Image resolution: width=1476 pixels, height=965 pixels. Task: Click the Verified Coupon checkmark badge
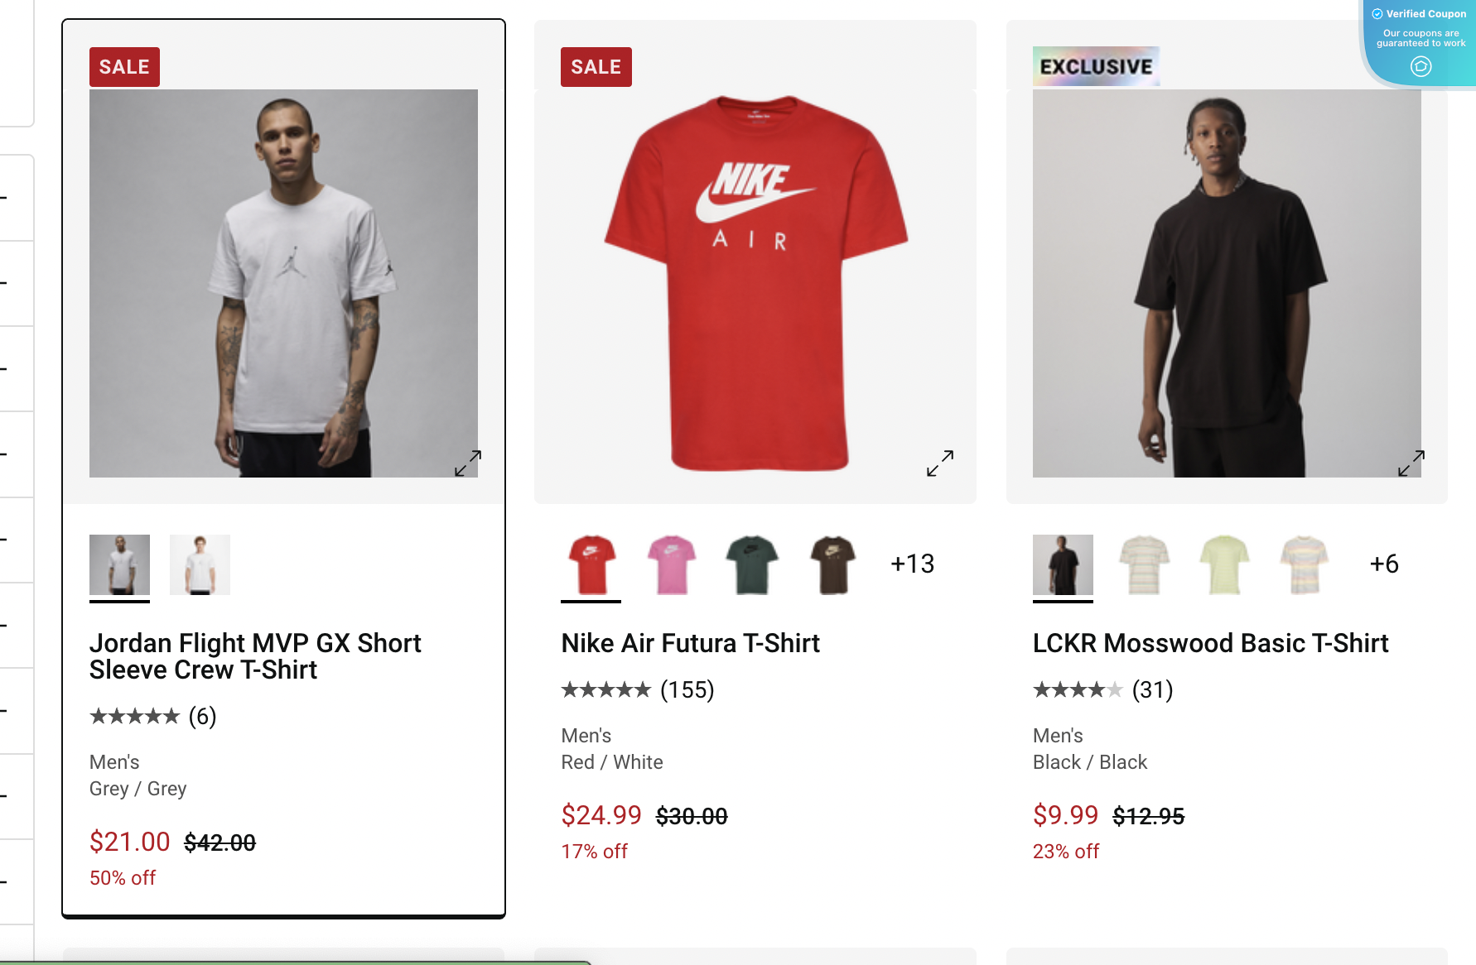coord(1377,13)
